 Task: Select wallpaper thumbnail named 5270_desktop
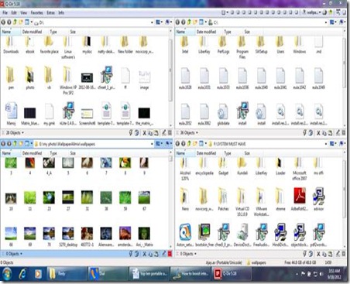(x=68, y=236)
